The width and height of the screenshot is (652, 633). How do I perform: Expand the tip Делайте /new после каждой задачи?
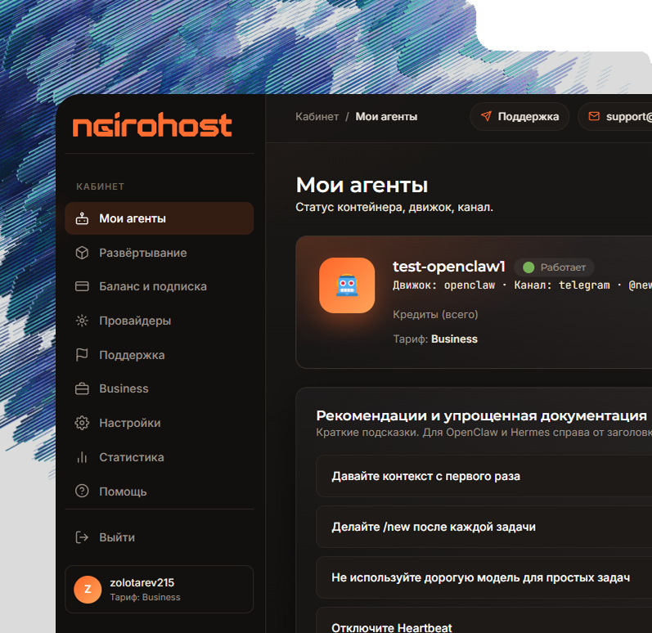coord(483,527)
